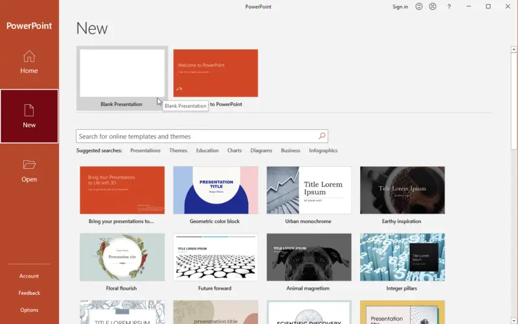Open the Open folder section
The width and height of the screenshot is (518, 324).
[29, 171]
